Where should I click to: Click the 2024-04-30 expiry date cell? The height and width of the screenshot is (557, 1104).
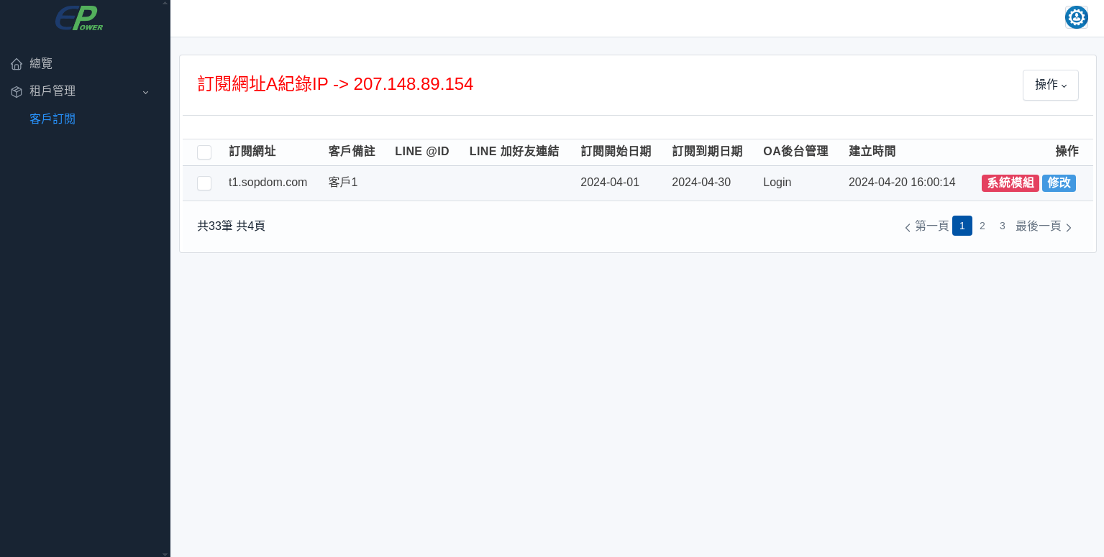tap(701, 183)
